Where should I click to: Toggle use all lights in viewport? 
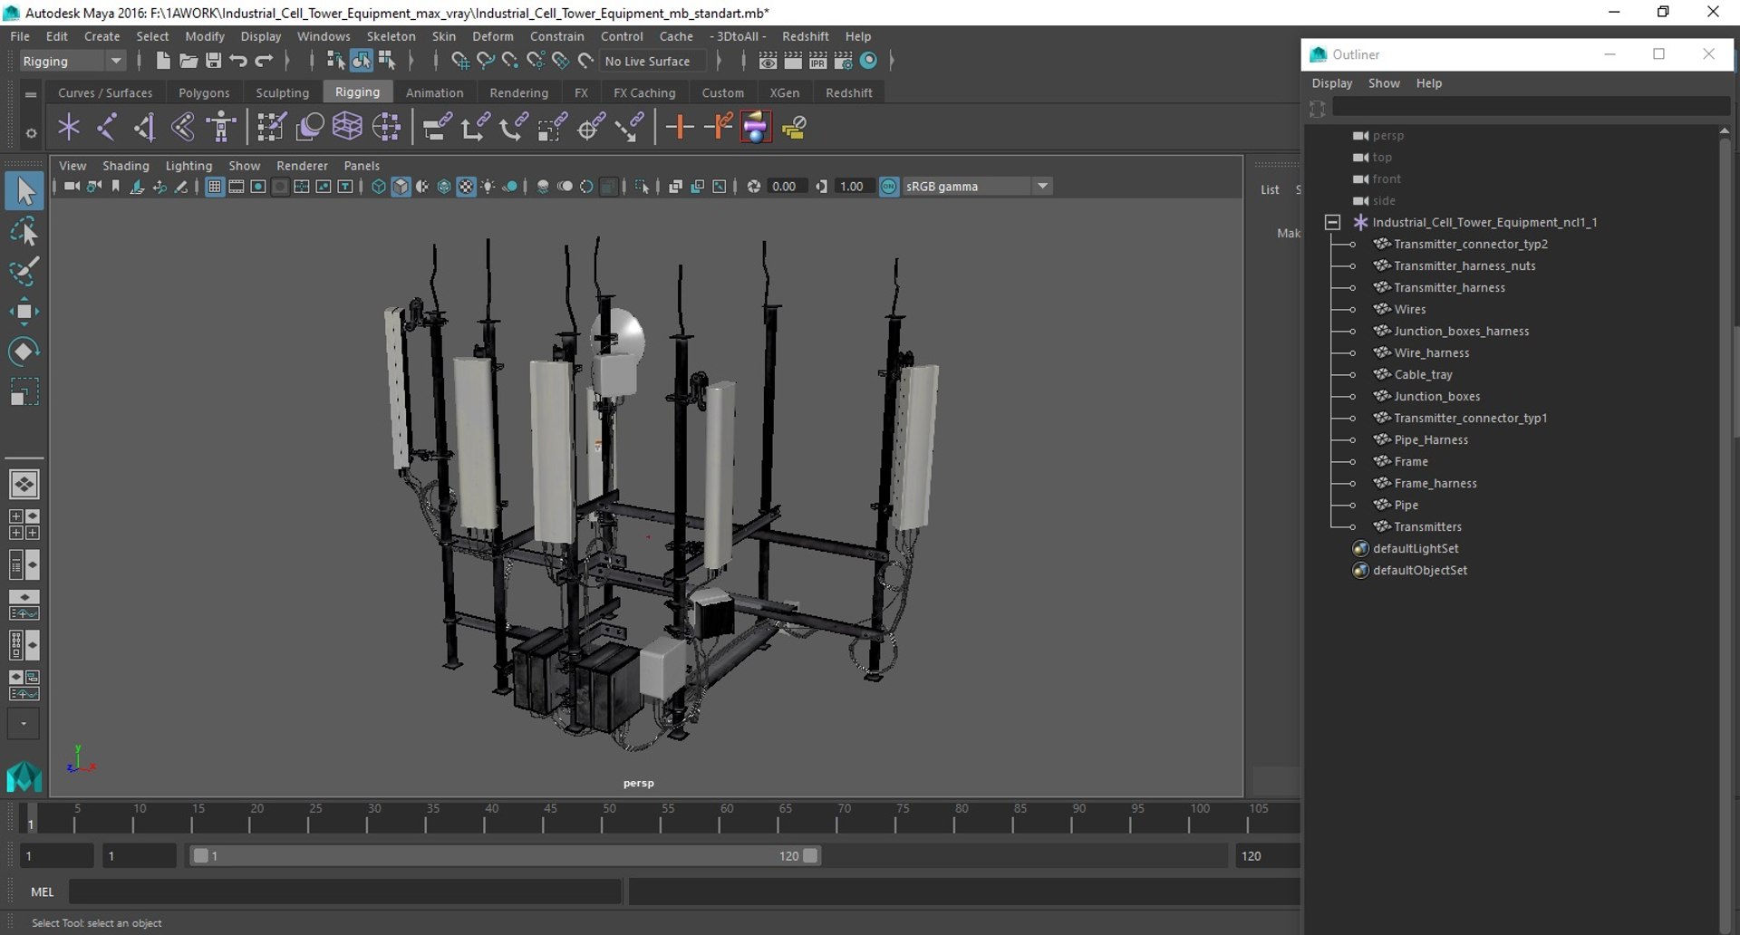(488, 187)
